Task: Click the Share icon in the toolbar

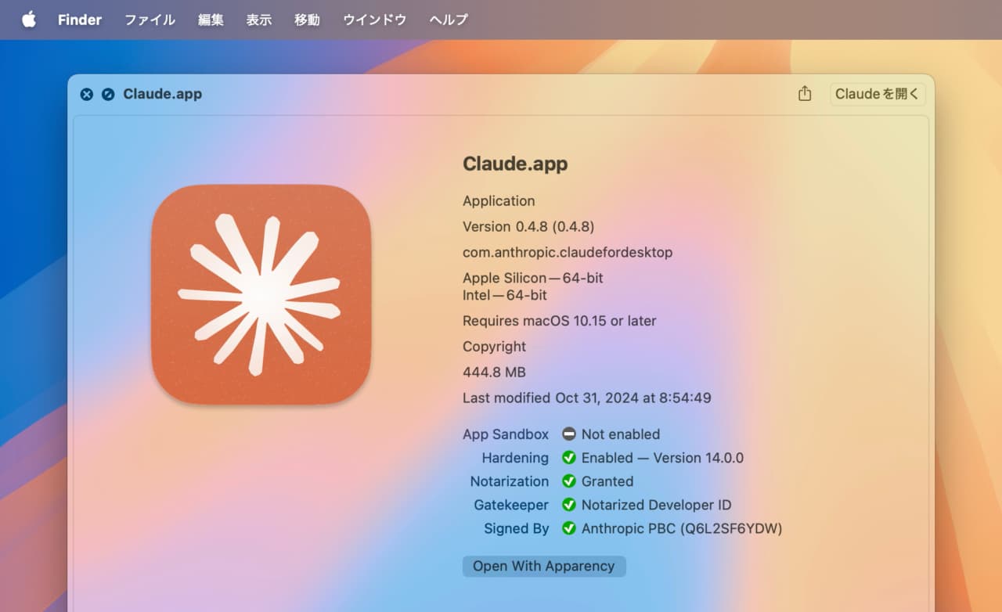Action: click(x=804, y=93)
